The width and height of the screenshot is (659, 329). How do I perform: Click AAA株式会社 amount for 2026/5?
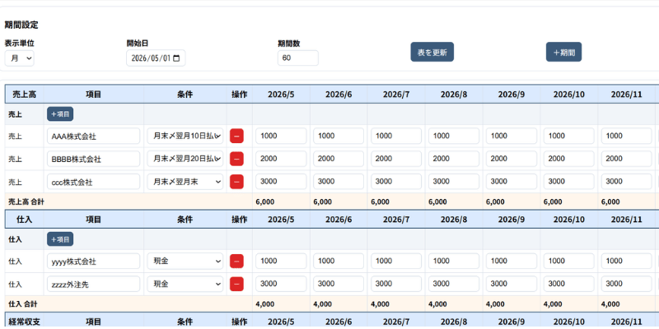pos(281,136)
